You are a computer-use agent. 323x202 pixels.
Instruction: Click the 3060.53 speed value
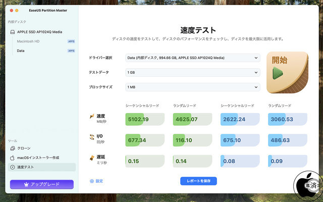pos(282,119)
